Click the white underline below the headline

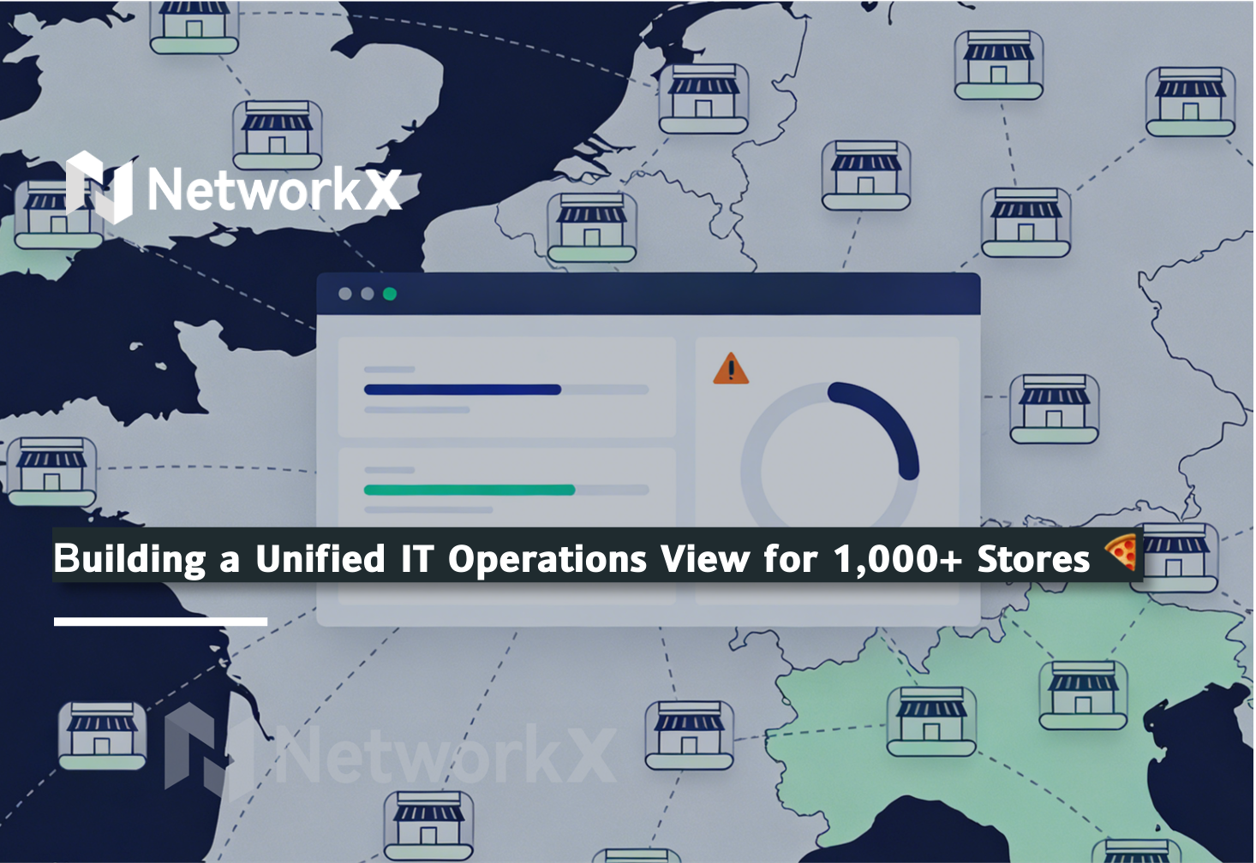pyautogui.click(x=160, y=621)
